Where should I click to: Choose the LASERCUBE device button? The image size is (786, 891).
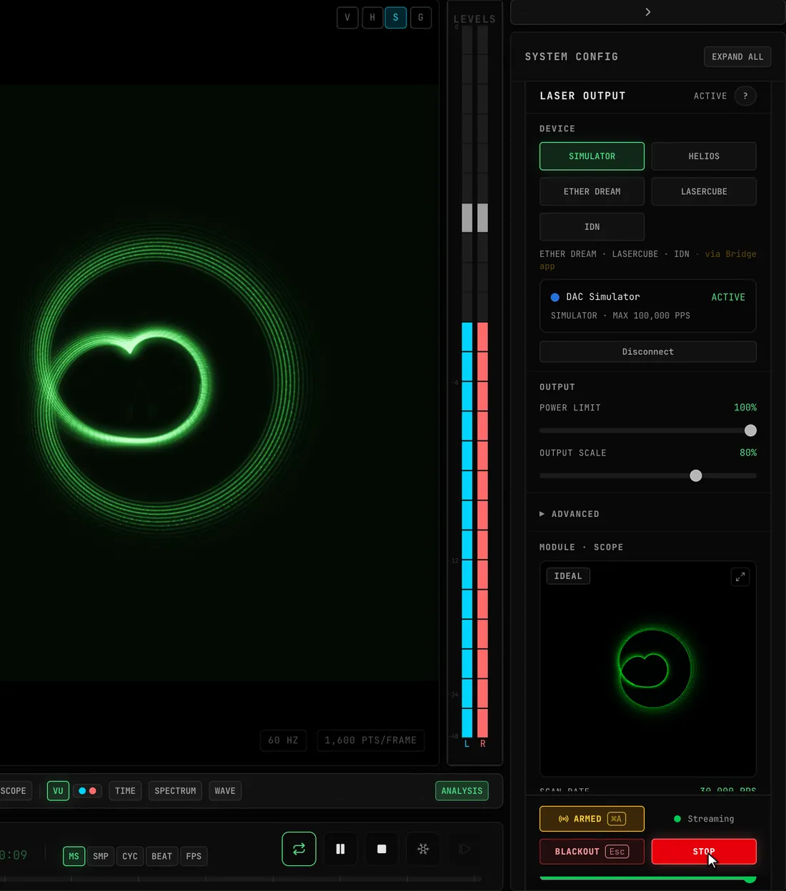(704, 191)
